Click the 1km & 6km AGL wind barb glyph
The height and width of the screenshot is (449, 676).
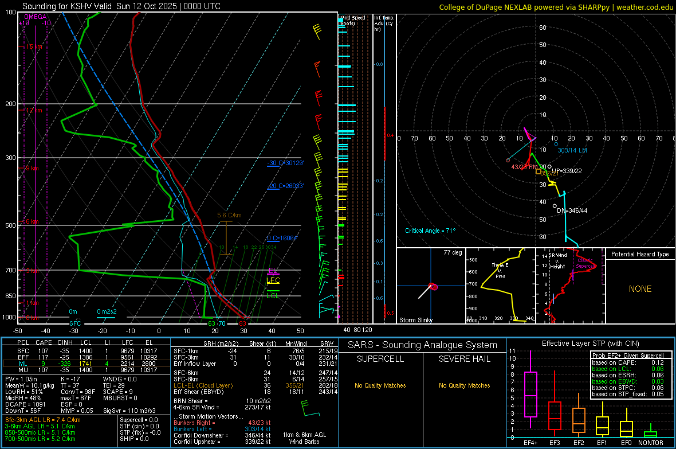click(x=310, y=408)
